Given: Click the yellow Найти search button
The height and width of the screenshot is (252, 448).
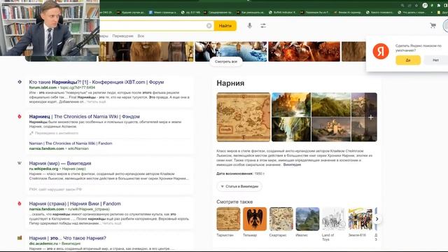Looking at the screenshot, I should (x=225, y=26).
